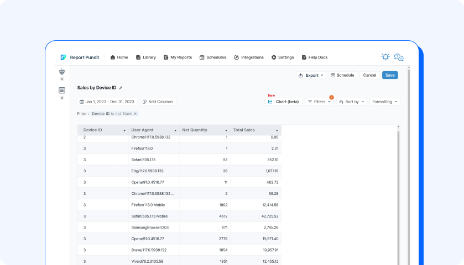Open the Filters dropdown

click(x=319, y=102)
